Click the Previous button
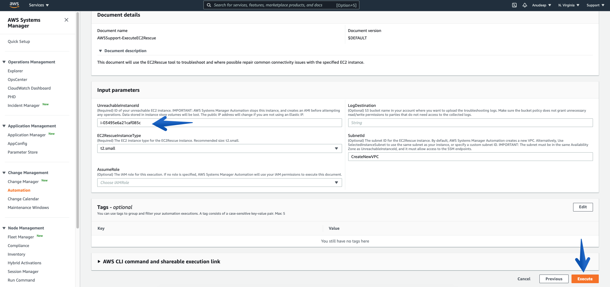This screenshot has width=610, height=287. [x=554, y=279]
